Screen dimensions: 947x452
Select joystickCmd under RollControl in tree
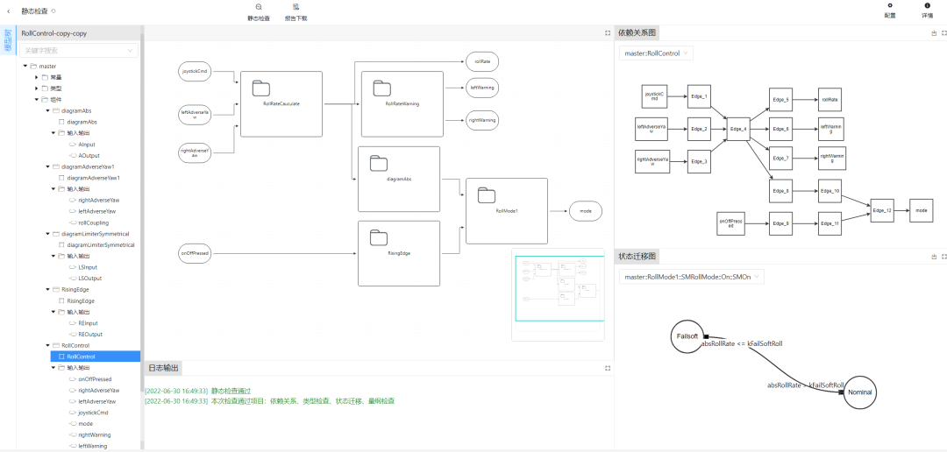pos(93,413)
